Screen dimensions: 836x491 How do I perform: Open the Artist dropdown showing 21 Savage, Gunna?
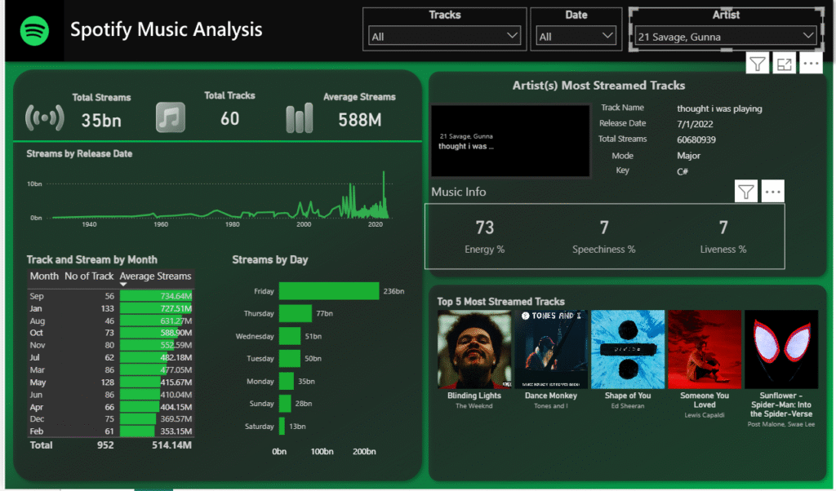[726, 36]
